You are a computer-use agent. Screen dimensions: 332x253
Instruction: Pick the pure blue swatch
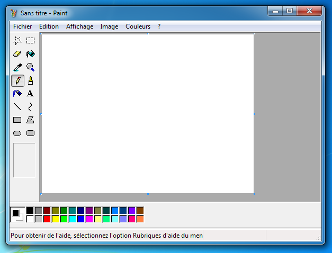click(80, 219)
